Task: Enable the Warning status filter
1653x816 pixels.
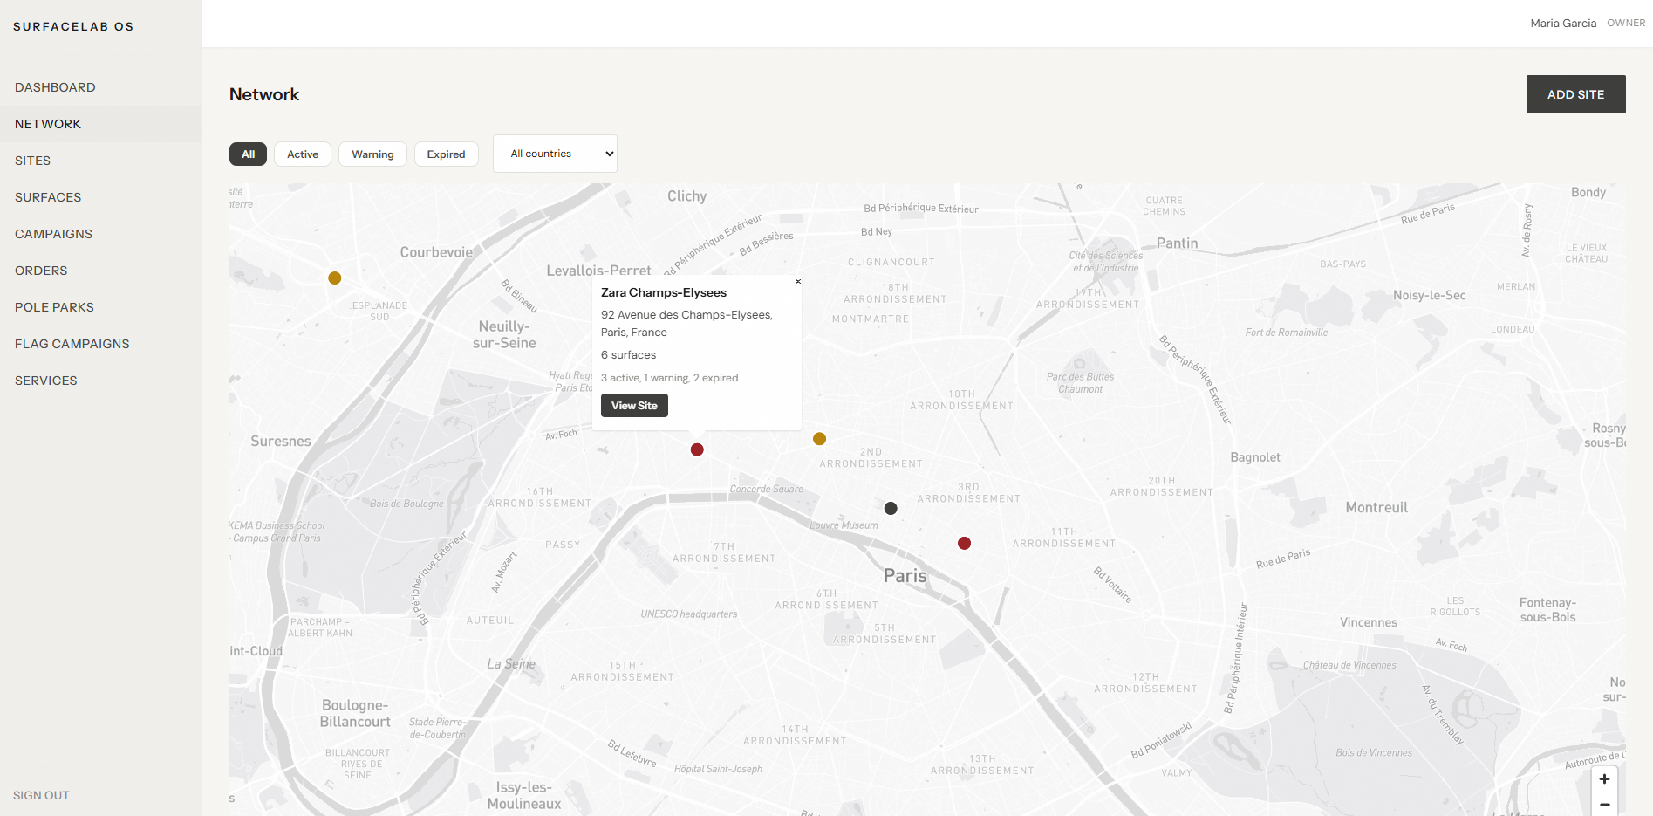Action: [x=372, y=154]
